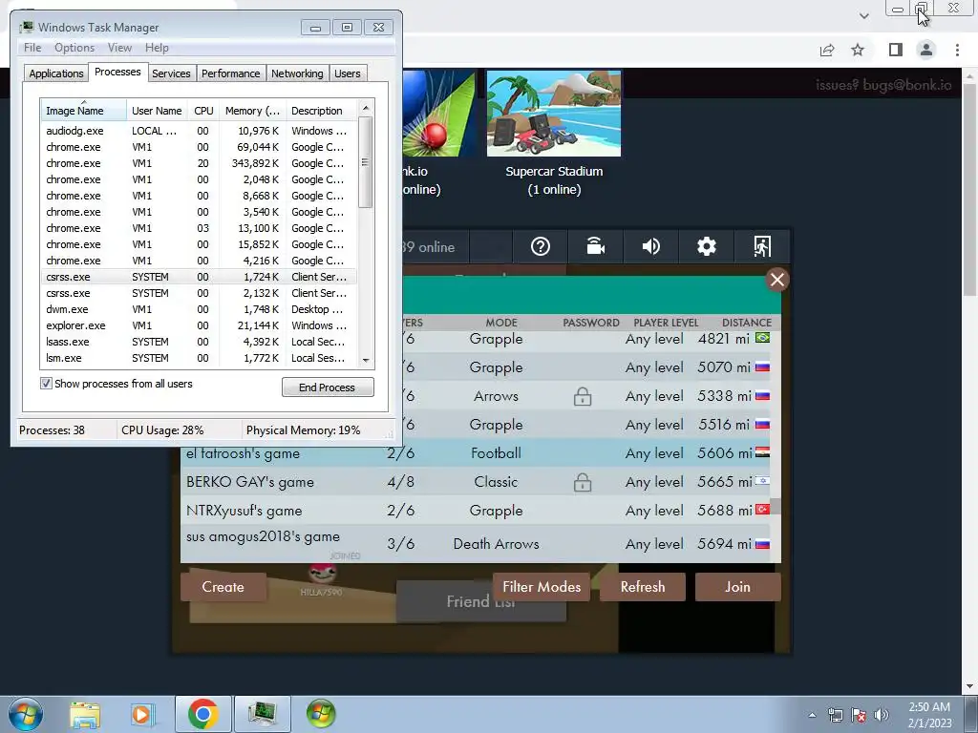Viewport: 978px width, 733px height.
Task: Launch Windows Media Player from taskbar
Action: [142, 714]
